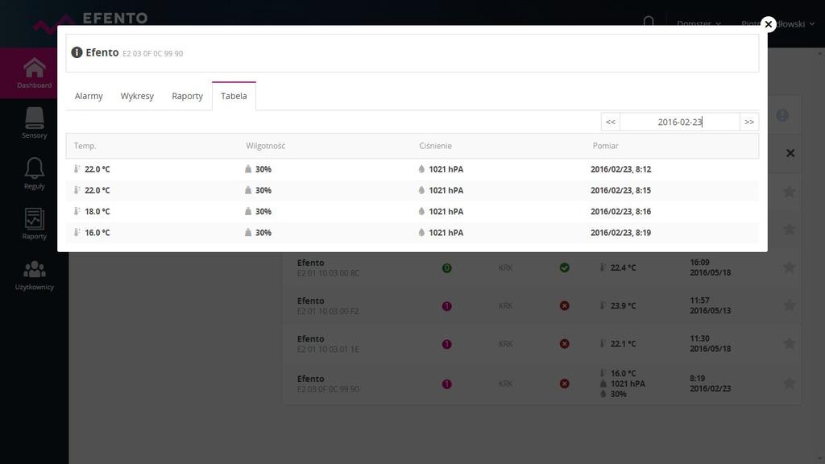Image resolution: width=825 pixels, height=464 pixels.
Task: Select the timestamp 2016/02/23, 8:19 in table
Action: point(621,233)
